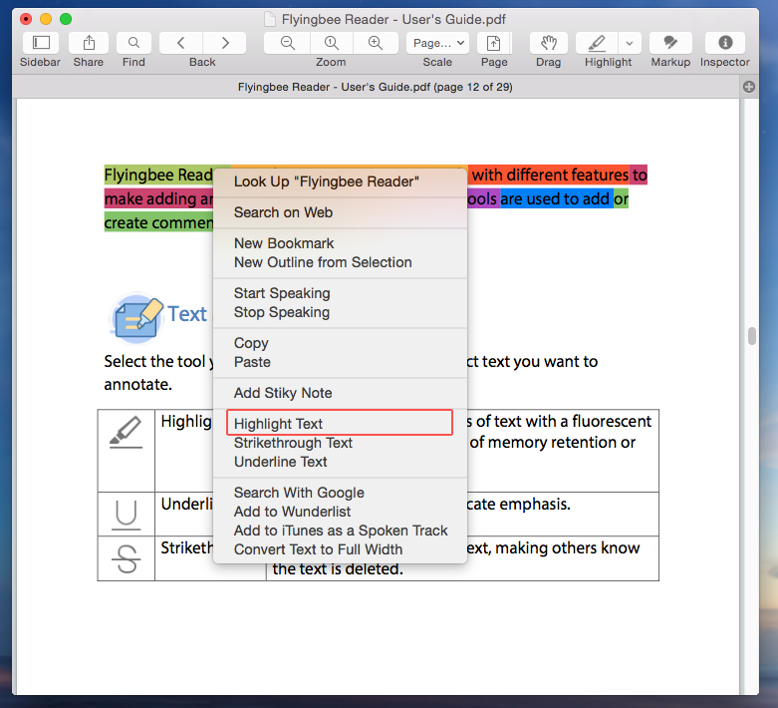Click the Text annotation note icon

136,317
